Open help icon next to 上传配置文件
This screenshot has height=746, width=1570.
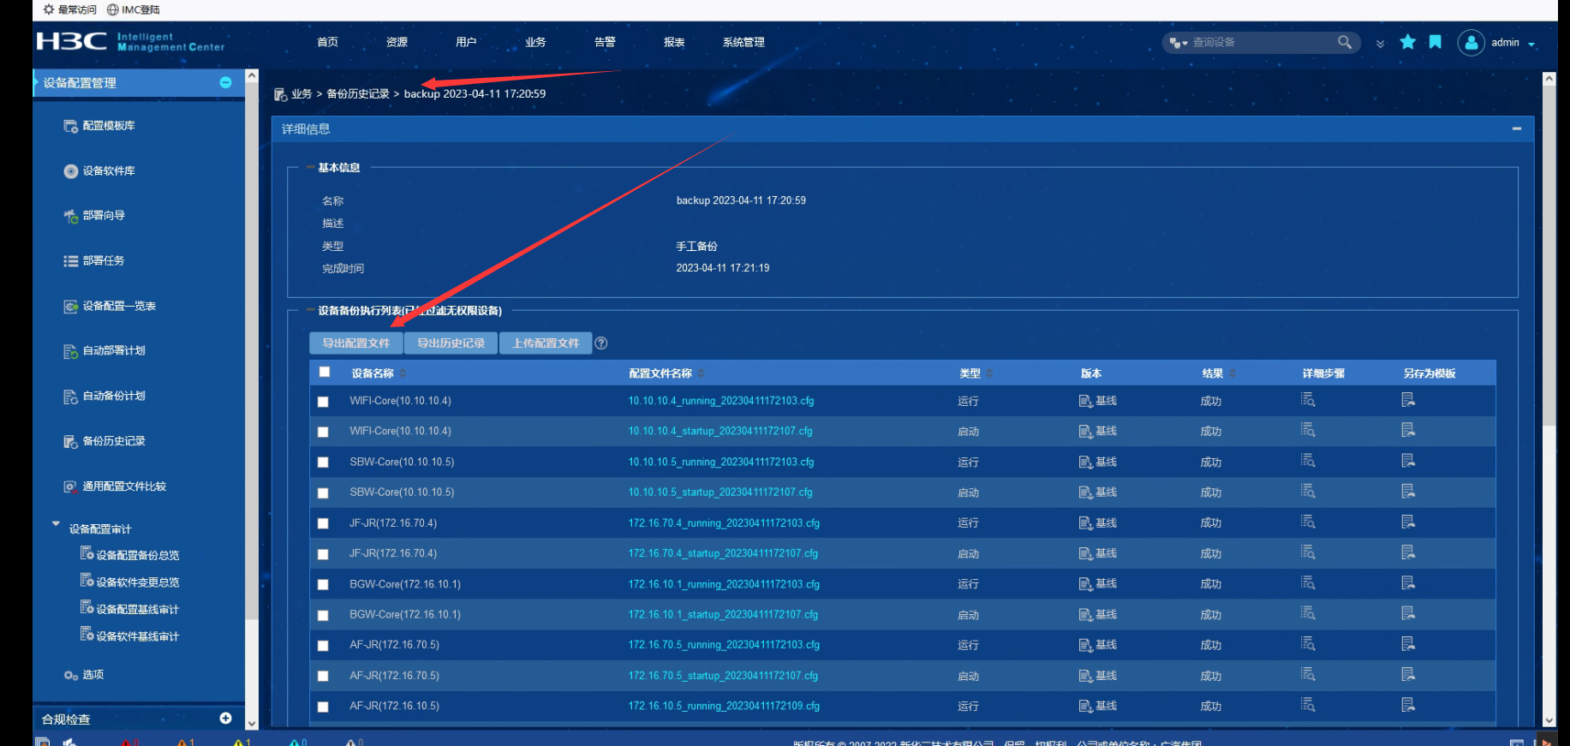[x=601, y=343]
